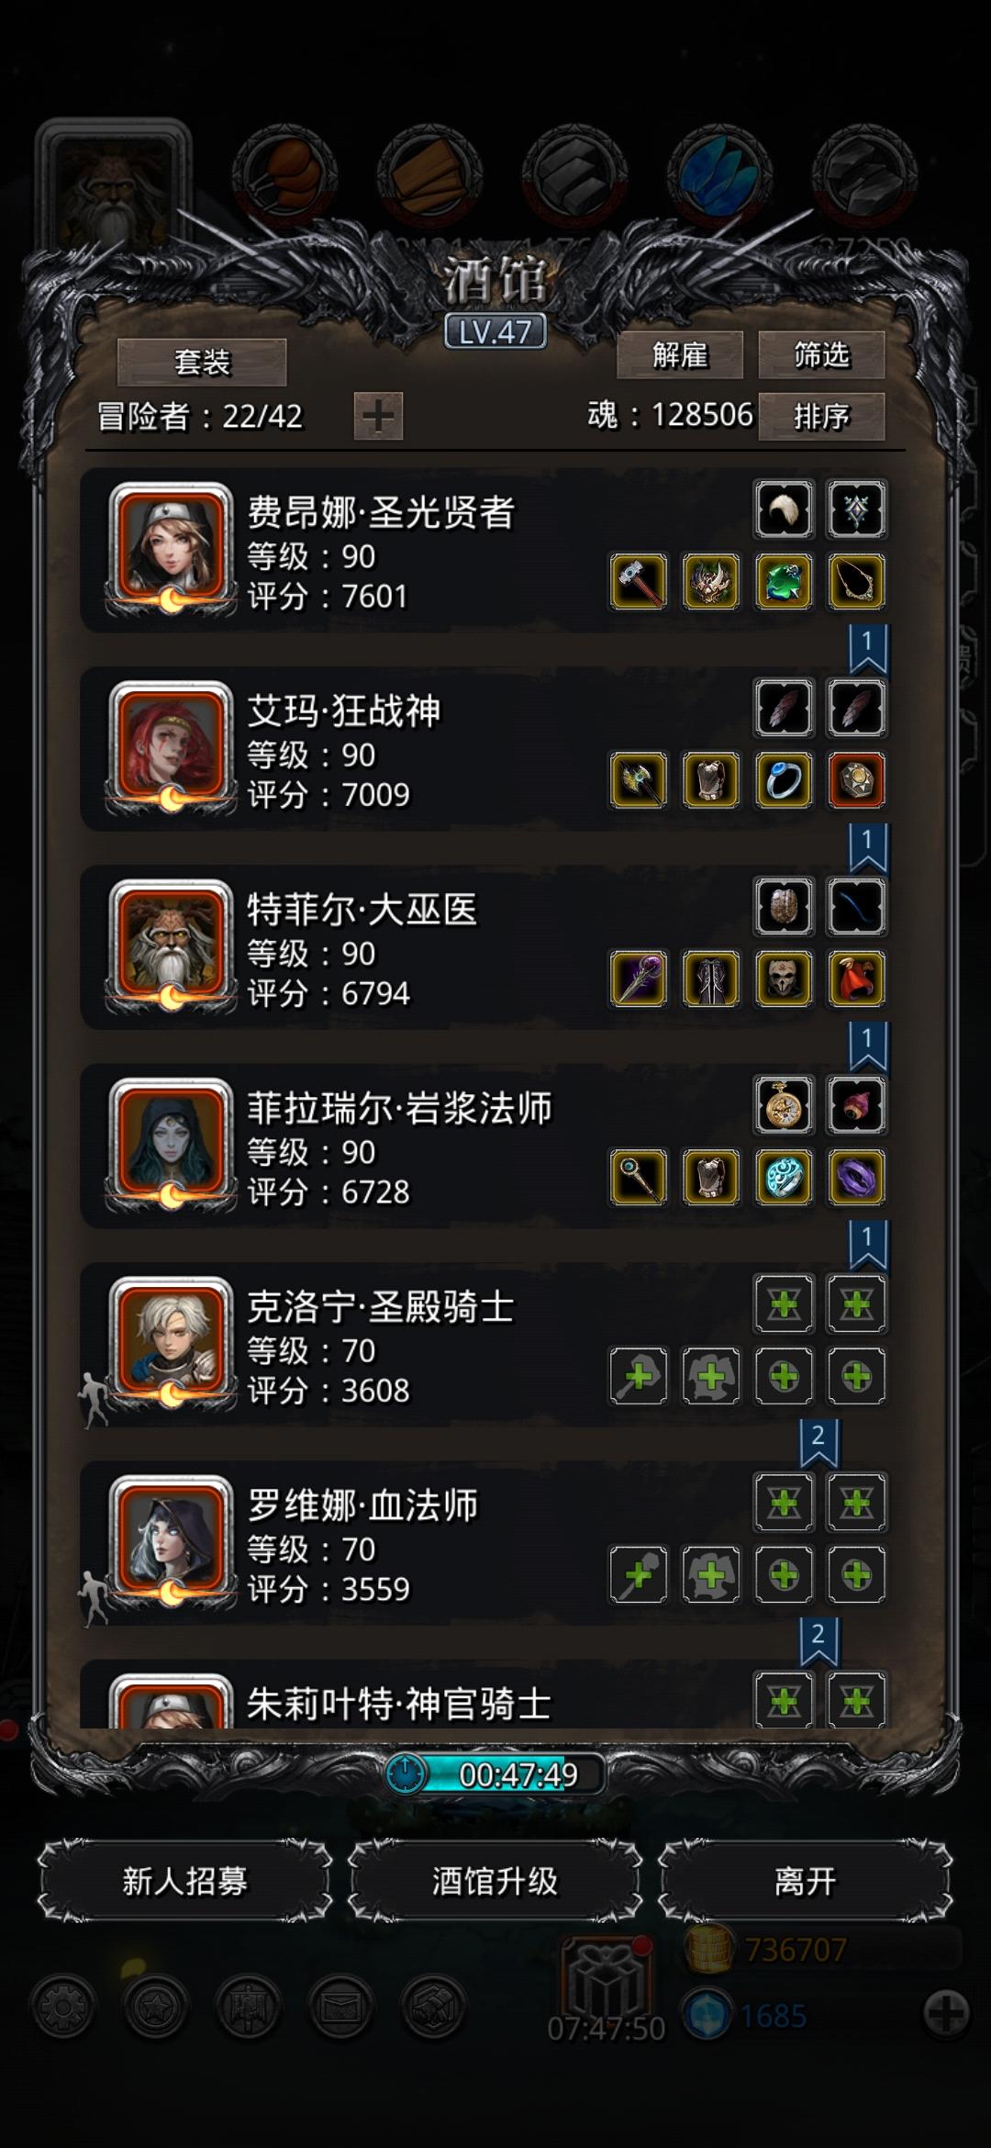The width and height of the screenshot is (991, 2148).
Task: Leave the tavern with 离开
Action: (x=806, y=1881)
